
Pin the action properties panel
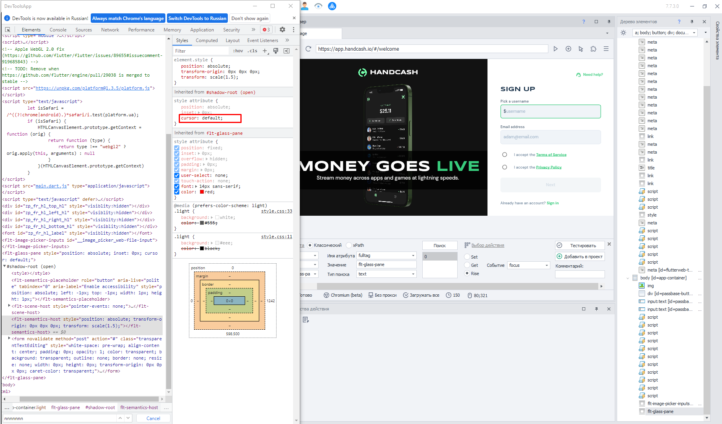(x=596, y=309)
